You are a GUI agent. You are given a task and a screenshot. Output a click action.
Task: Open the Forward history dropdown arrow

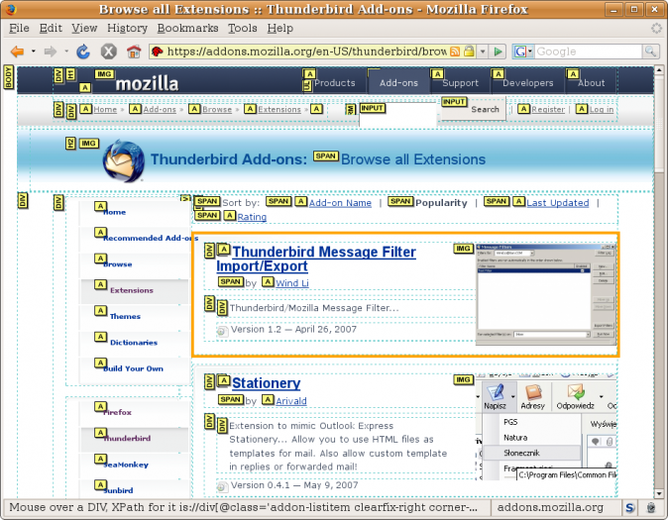tap(66, 52)
